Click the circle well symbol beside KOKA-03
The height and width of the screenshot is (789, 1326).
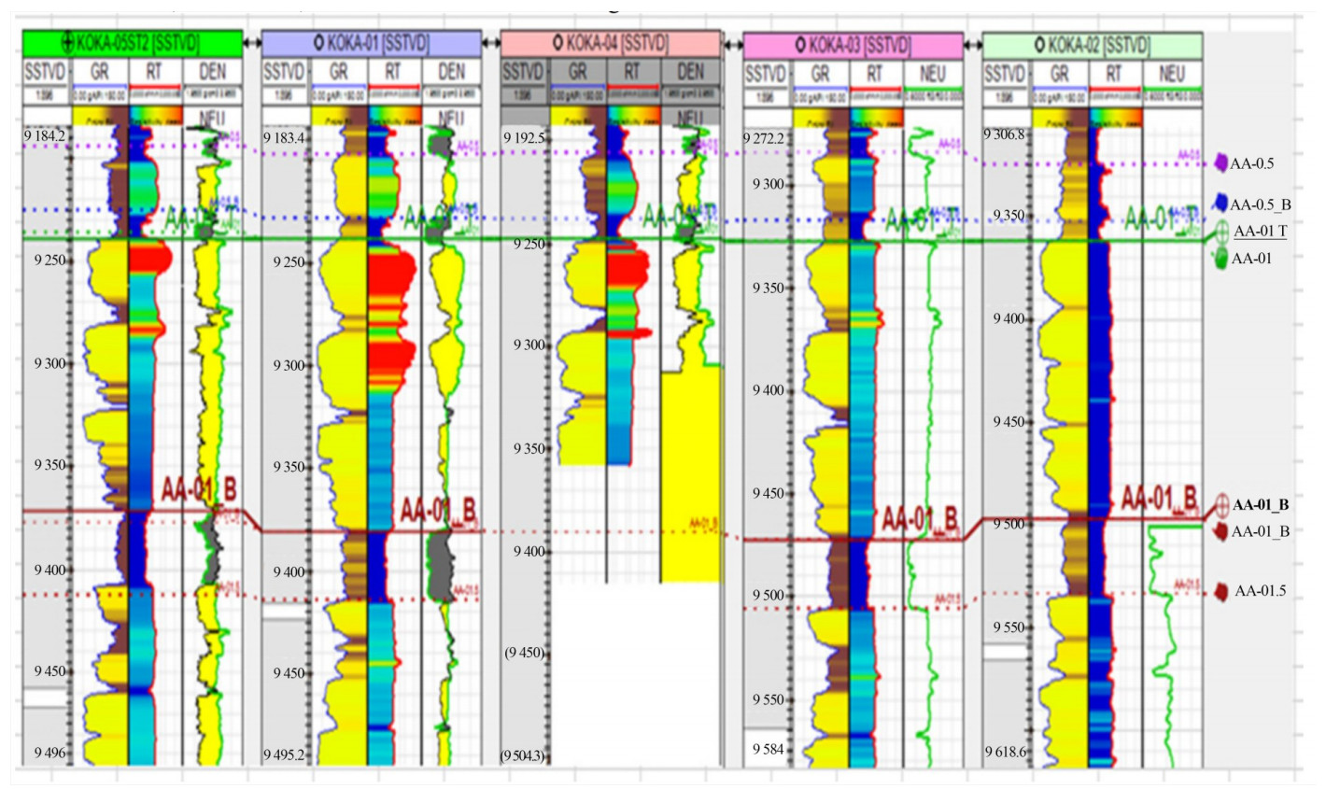[x=800, y=45]
